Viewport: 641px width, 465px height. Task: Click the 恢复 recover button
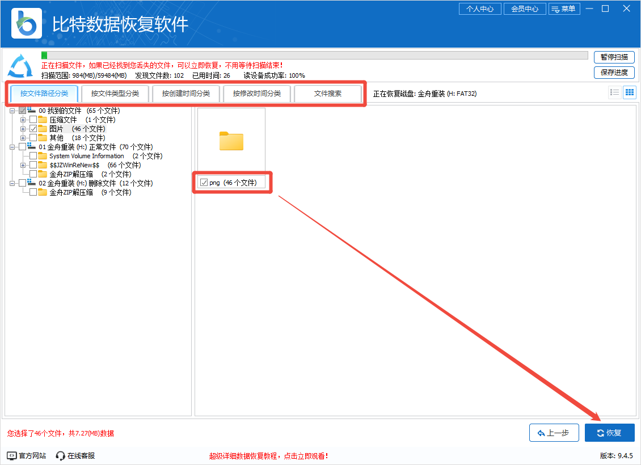[x=609, y=433]
